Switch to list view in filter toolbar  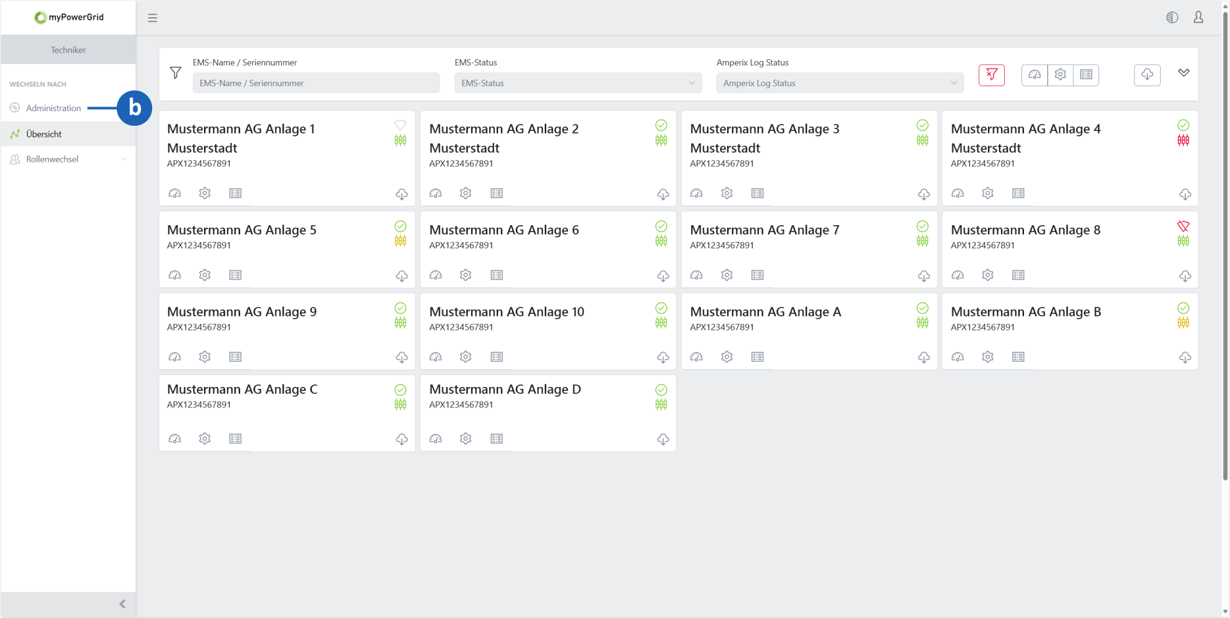click(1086, 75)
